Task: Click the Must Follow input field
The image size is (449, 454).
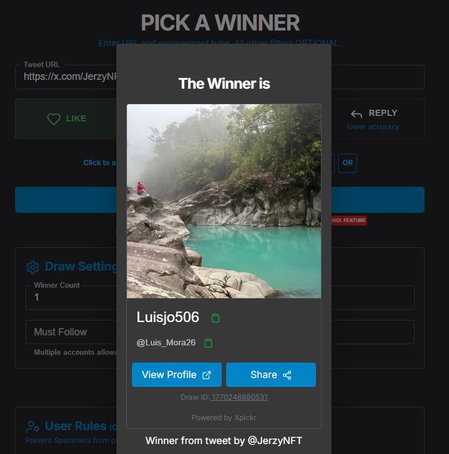Action: [220, 332]
